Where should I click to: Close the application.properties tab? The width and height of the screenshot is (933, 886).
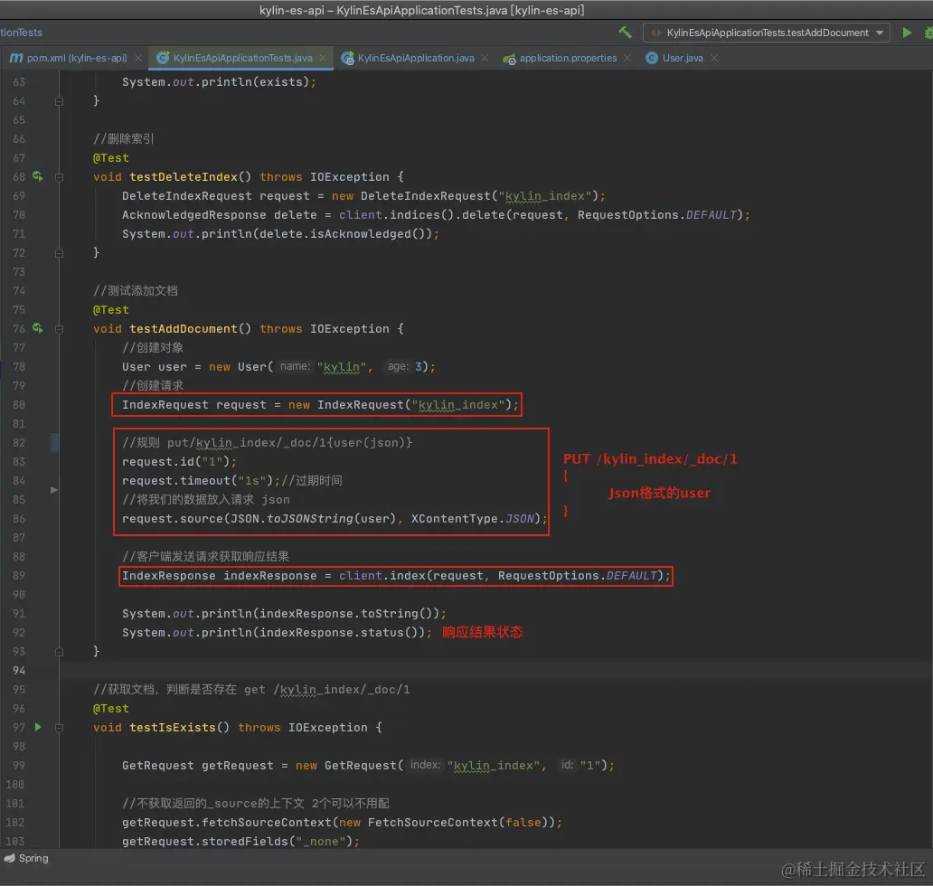(x=629, y=58)
